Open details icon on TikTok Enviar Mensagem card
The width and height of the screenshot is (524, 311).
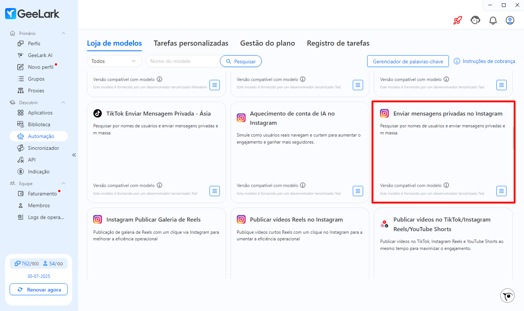(x=215, y=191)
